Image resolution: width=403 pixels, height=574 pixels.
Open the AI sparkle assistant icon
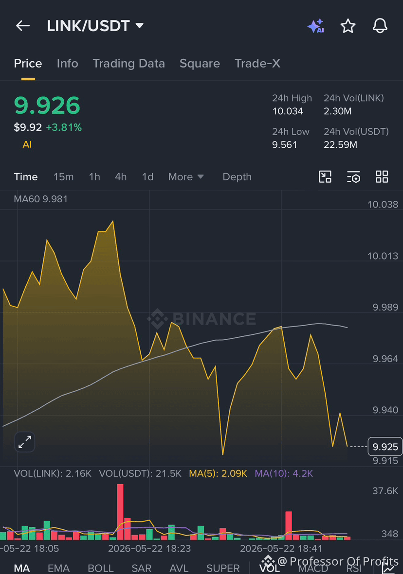316,26
